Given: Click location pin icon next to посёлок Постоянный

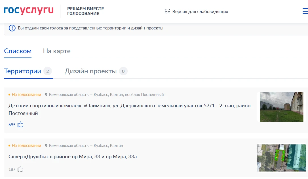Looking at the screenshot, I should 46,95.
